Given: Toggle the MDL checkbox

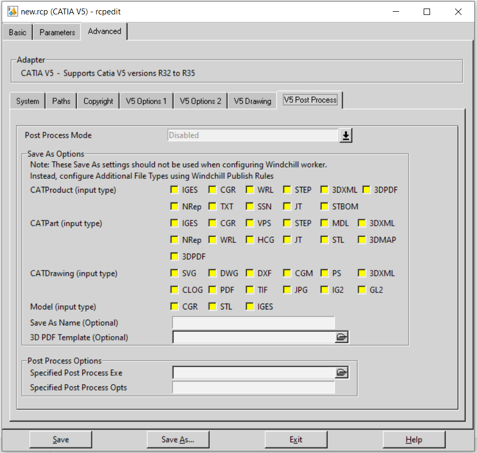Looking at the screenshot, I should 324,224.
